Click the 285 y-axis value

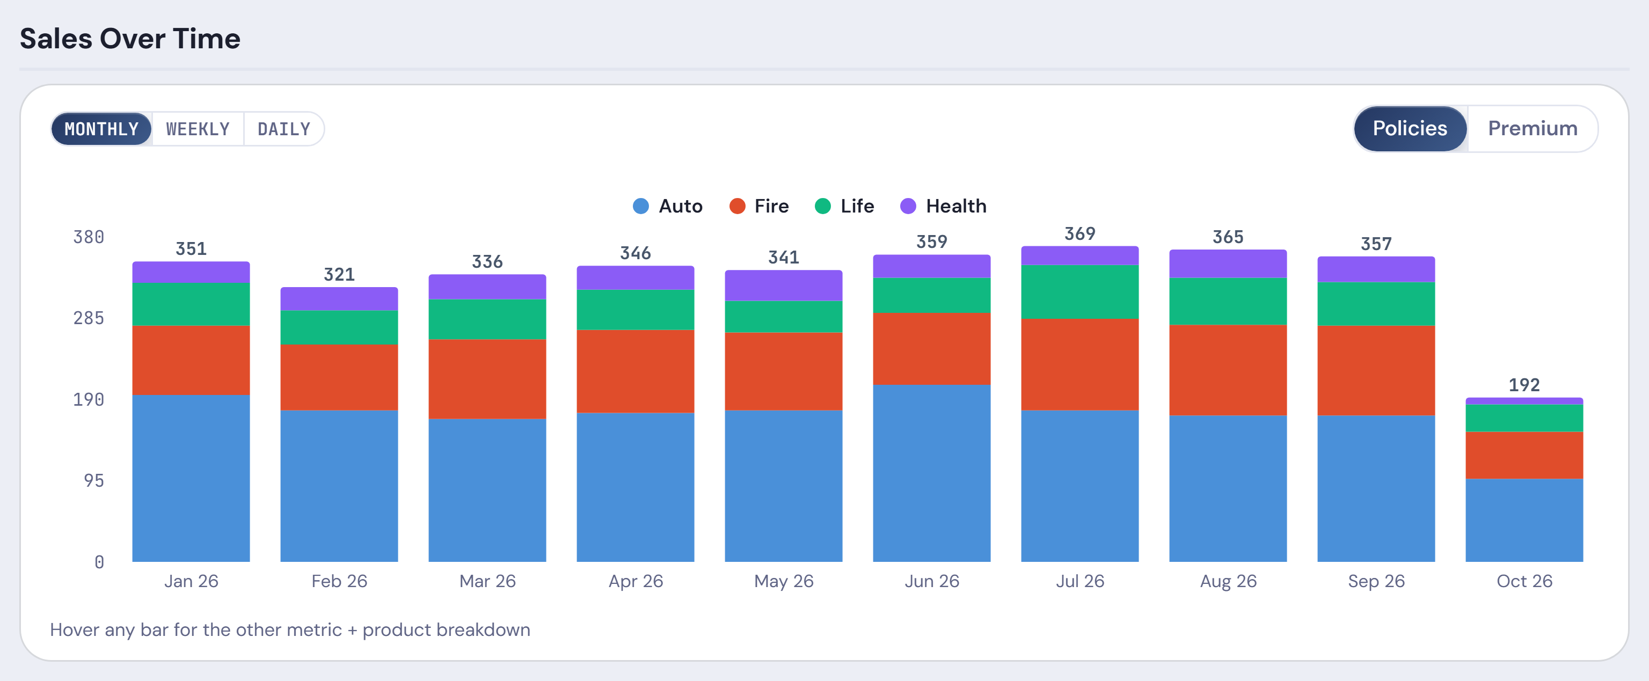89,318
